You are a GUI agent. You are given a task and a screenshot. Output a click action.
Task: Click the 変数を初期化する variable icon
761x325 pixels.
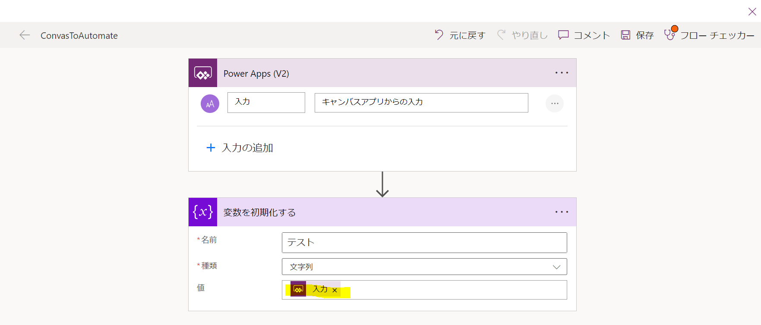[x=203, y=212]
